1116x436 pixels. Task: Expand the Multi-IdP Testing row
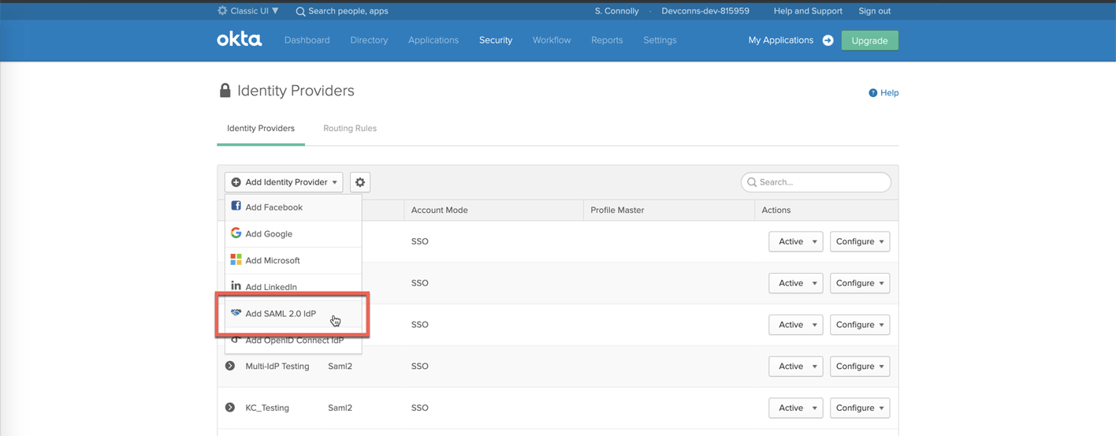click(230, 366)
